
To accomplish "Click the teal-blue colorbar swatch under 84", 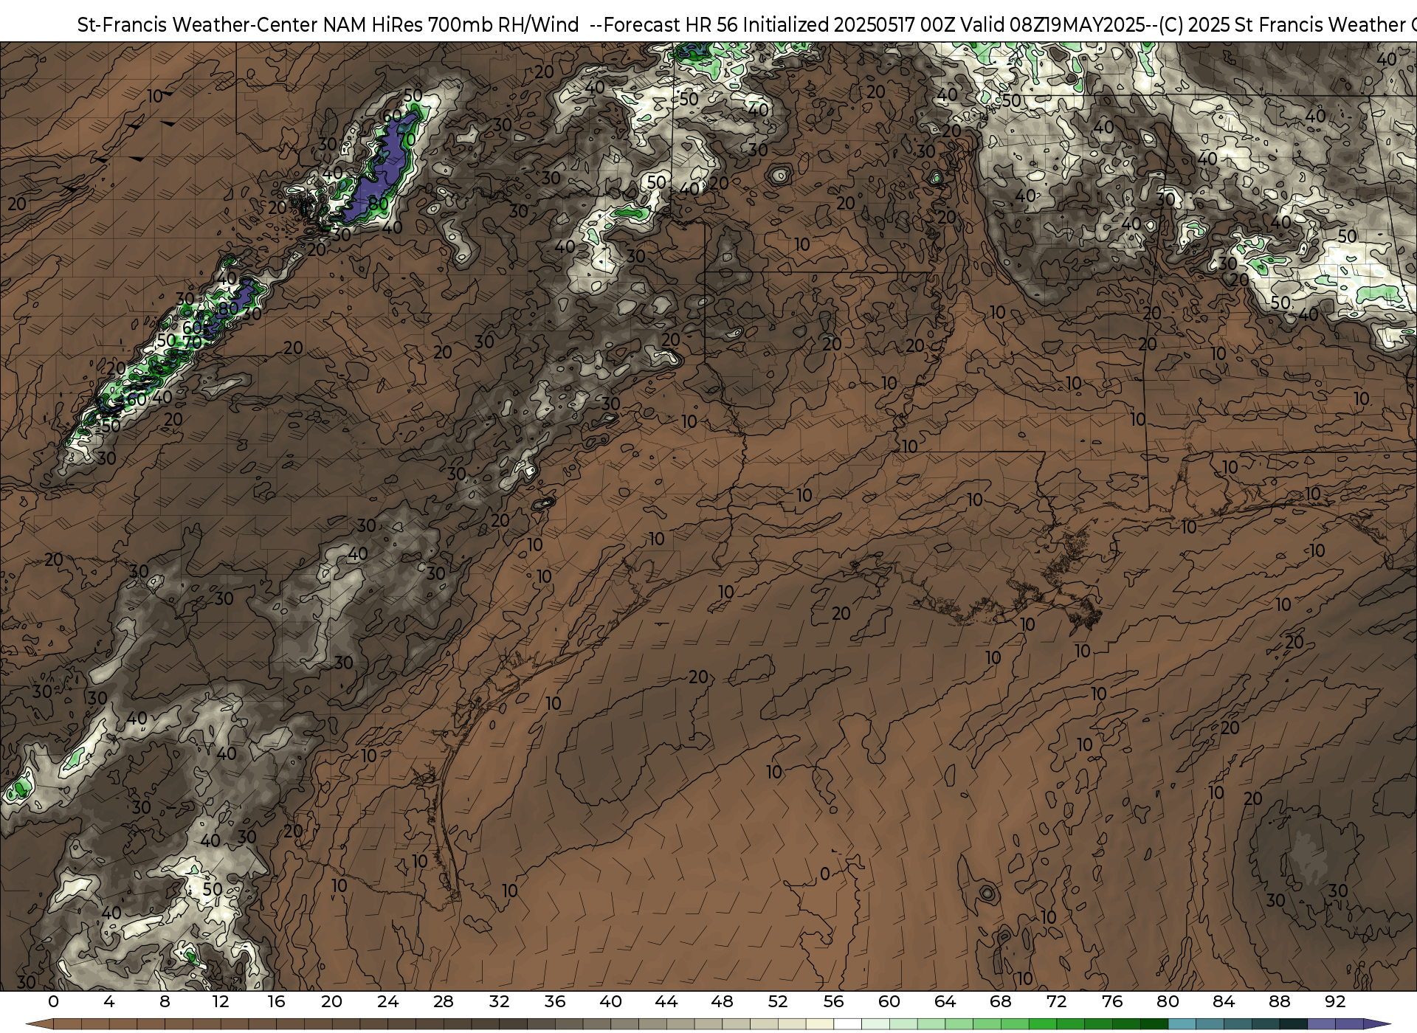I will (x=1210, y=1025).
